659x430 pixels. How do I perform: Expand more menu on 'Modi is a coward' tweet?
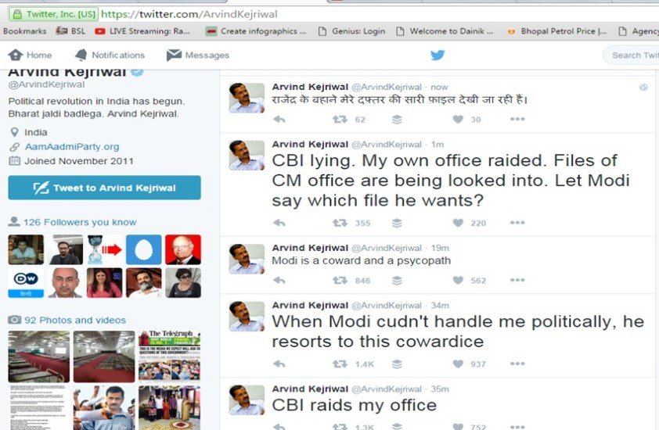517,280
